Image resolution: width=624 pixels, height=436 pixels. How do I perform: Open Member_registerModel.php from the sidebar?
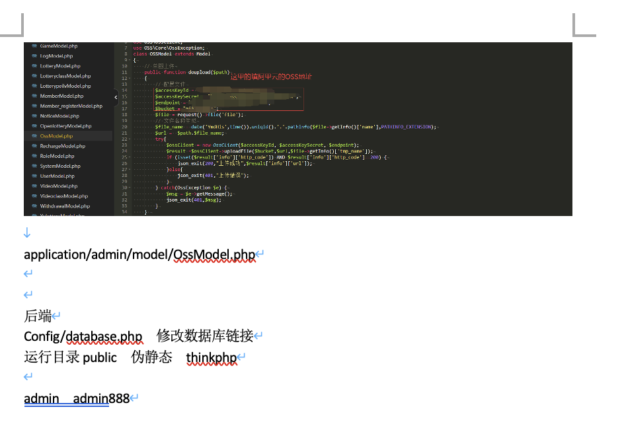tap(71, 106)
